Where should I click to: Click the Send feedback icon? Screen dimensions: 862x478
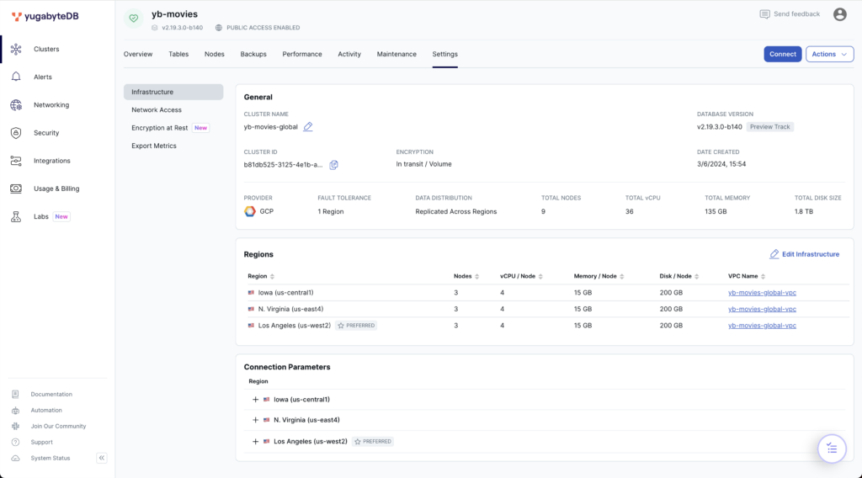(x=764, y=14)
